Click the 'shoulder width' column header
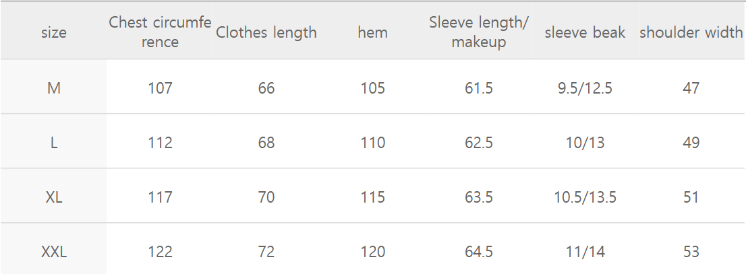 point(691,32)
